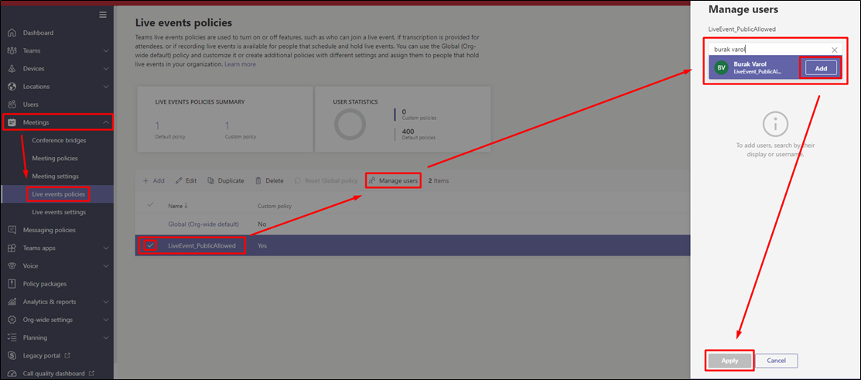The image size is (861, 380).
Task: Click the hamburger menu icon in sidebar
Action: click(103, 14)
